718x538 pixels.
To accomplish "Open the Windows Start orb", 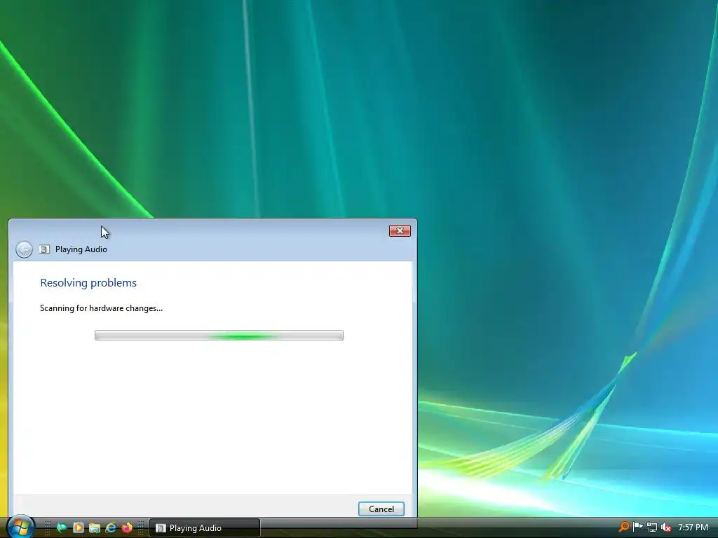I will coord(20,527).
